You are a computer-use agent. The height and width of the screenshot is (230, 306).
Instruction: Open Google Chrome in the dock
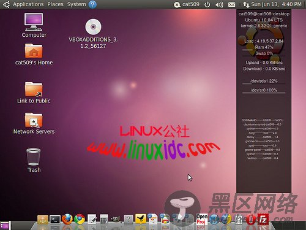[80, 220]
